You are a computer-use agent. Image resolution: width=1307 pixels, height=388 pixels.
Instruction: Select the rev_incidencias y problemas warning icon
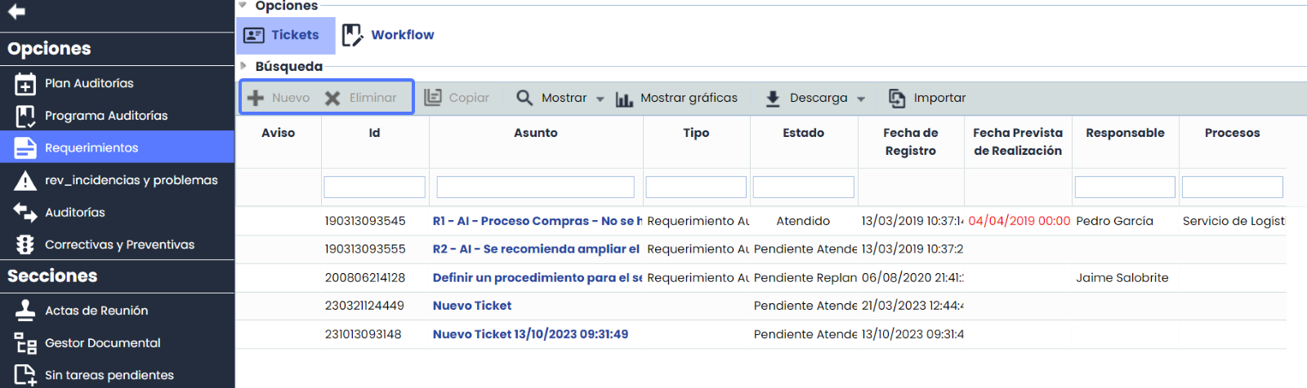[25, 180]
